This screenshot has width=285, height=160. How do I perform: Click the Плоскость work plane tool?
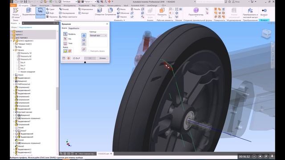(162, 12)
